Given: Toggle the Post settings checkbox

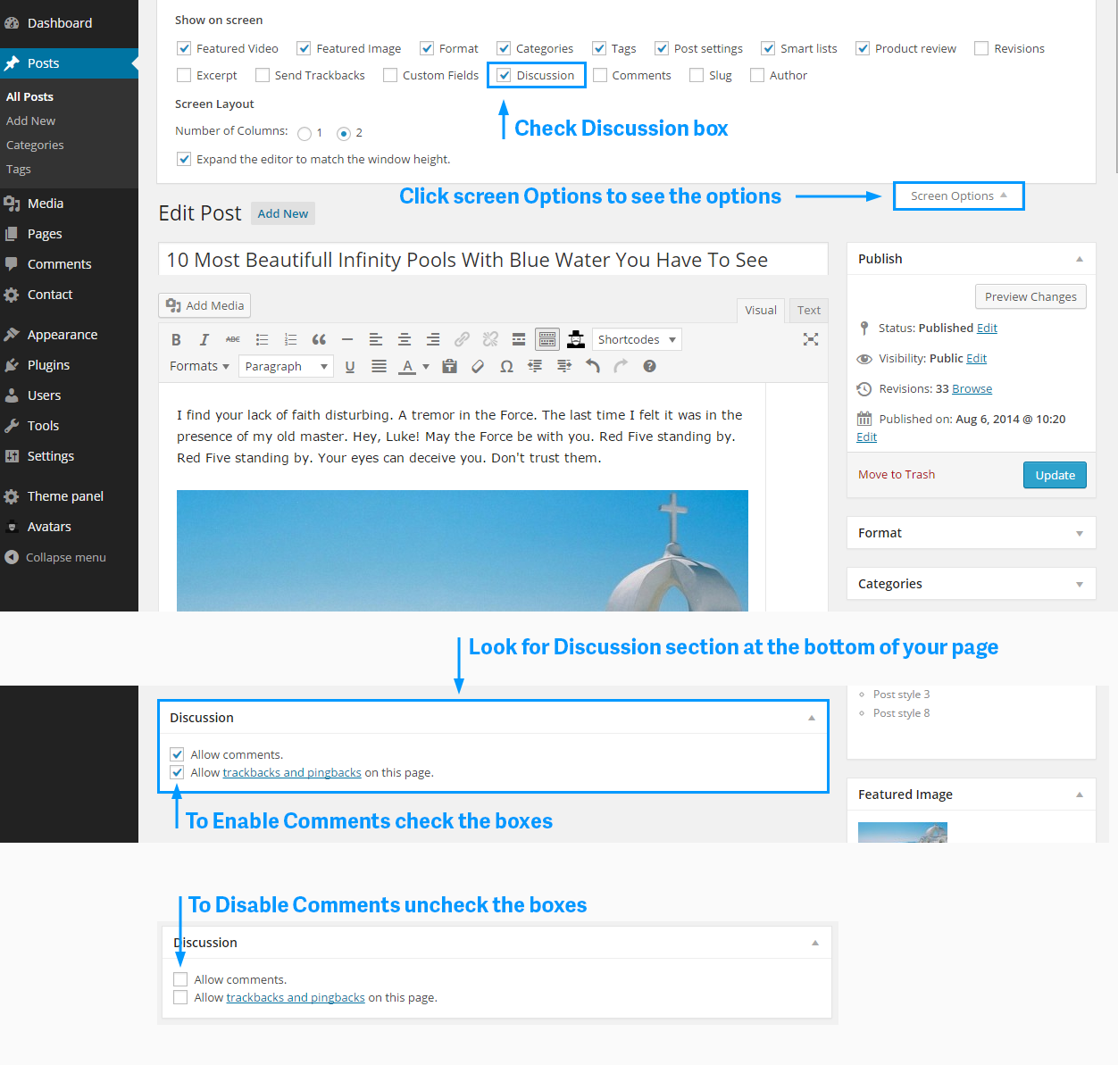Looking at the screenshot, I should (x=662, y=48).
